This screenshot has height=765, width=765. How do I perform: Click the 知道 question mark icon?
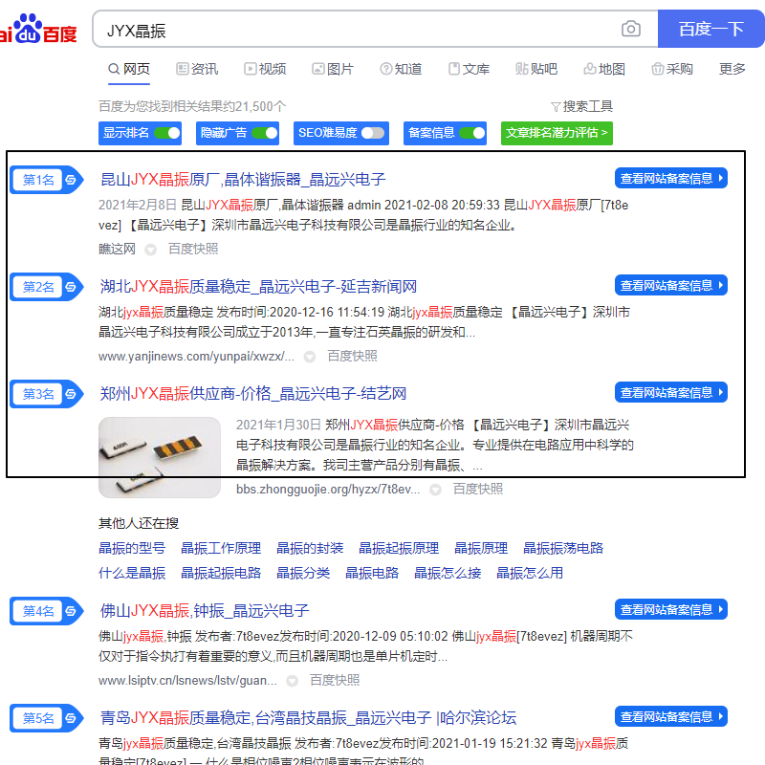tap(386, 69)
